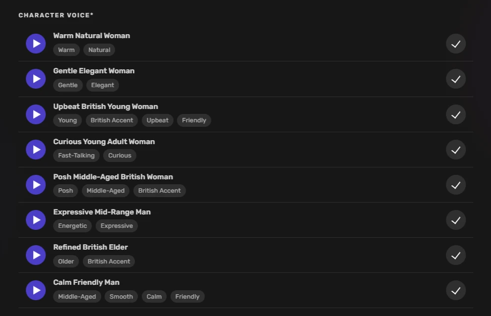Play the Warm Natural Woman voice preview
491x316 pixels.
point(36,44)
